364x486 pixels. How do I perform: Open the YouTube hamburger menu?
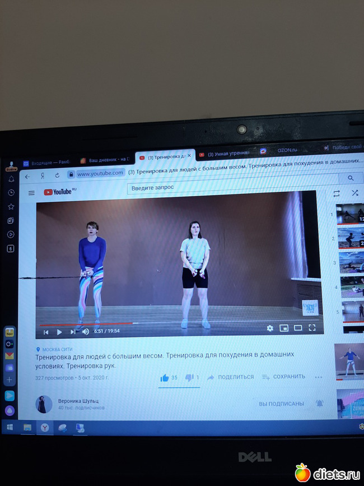pyautogui.click(x=31, y=193)
